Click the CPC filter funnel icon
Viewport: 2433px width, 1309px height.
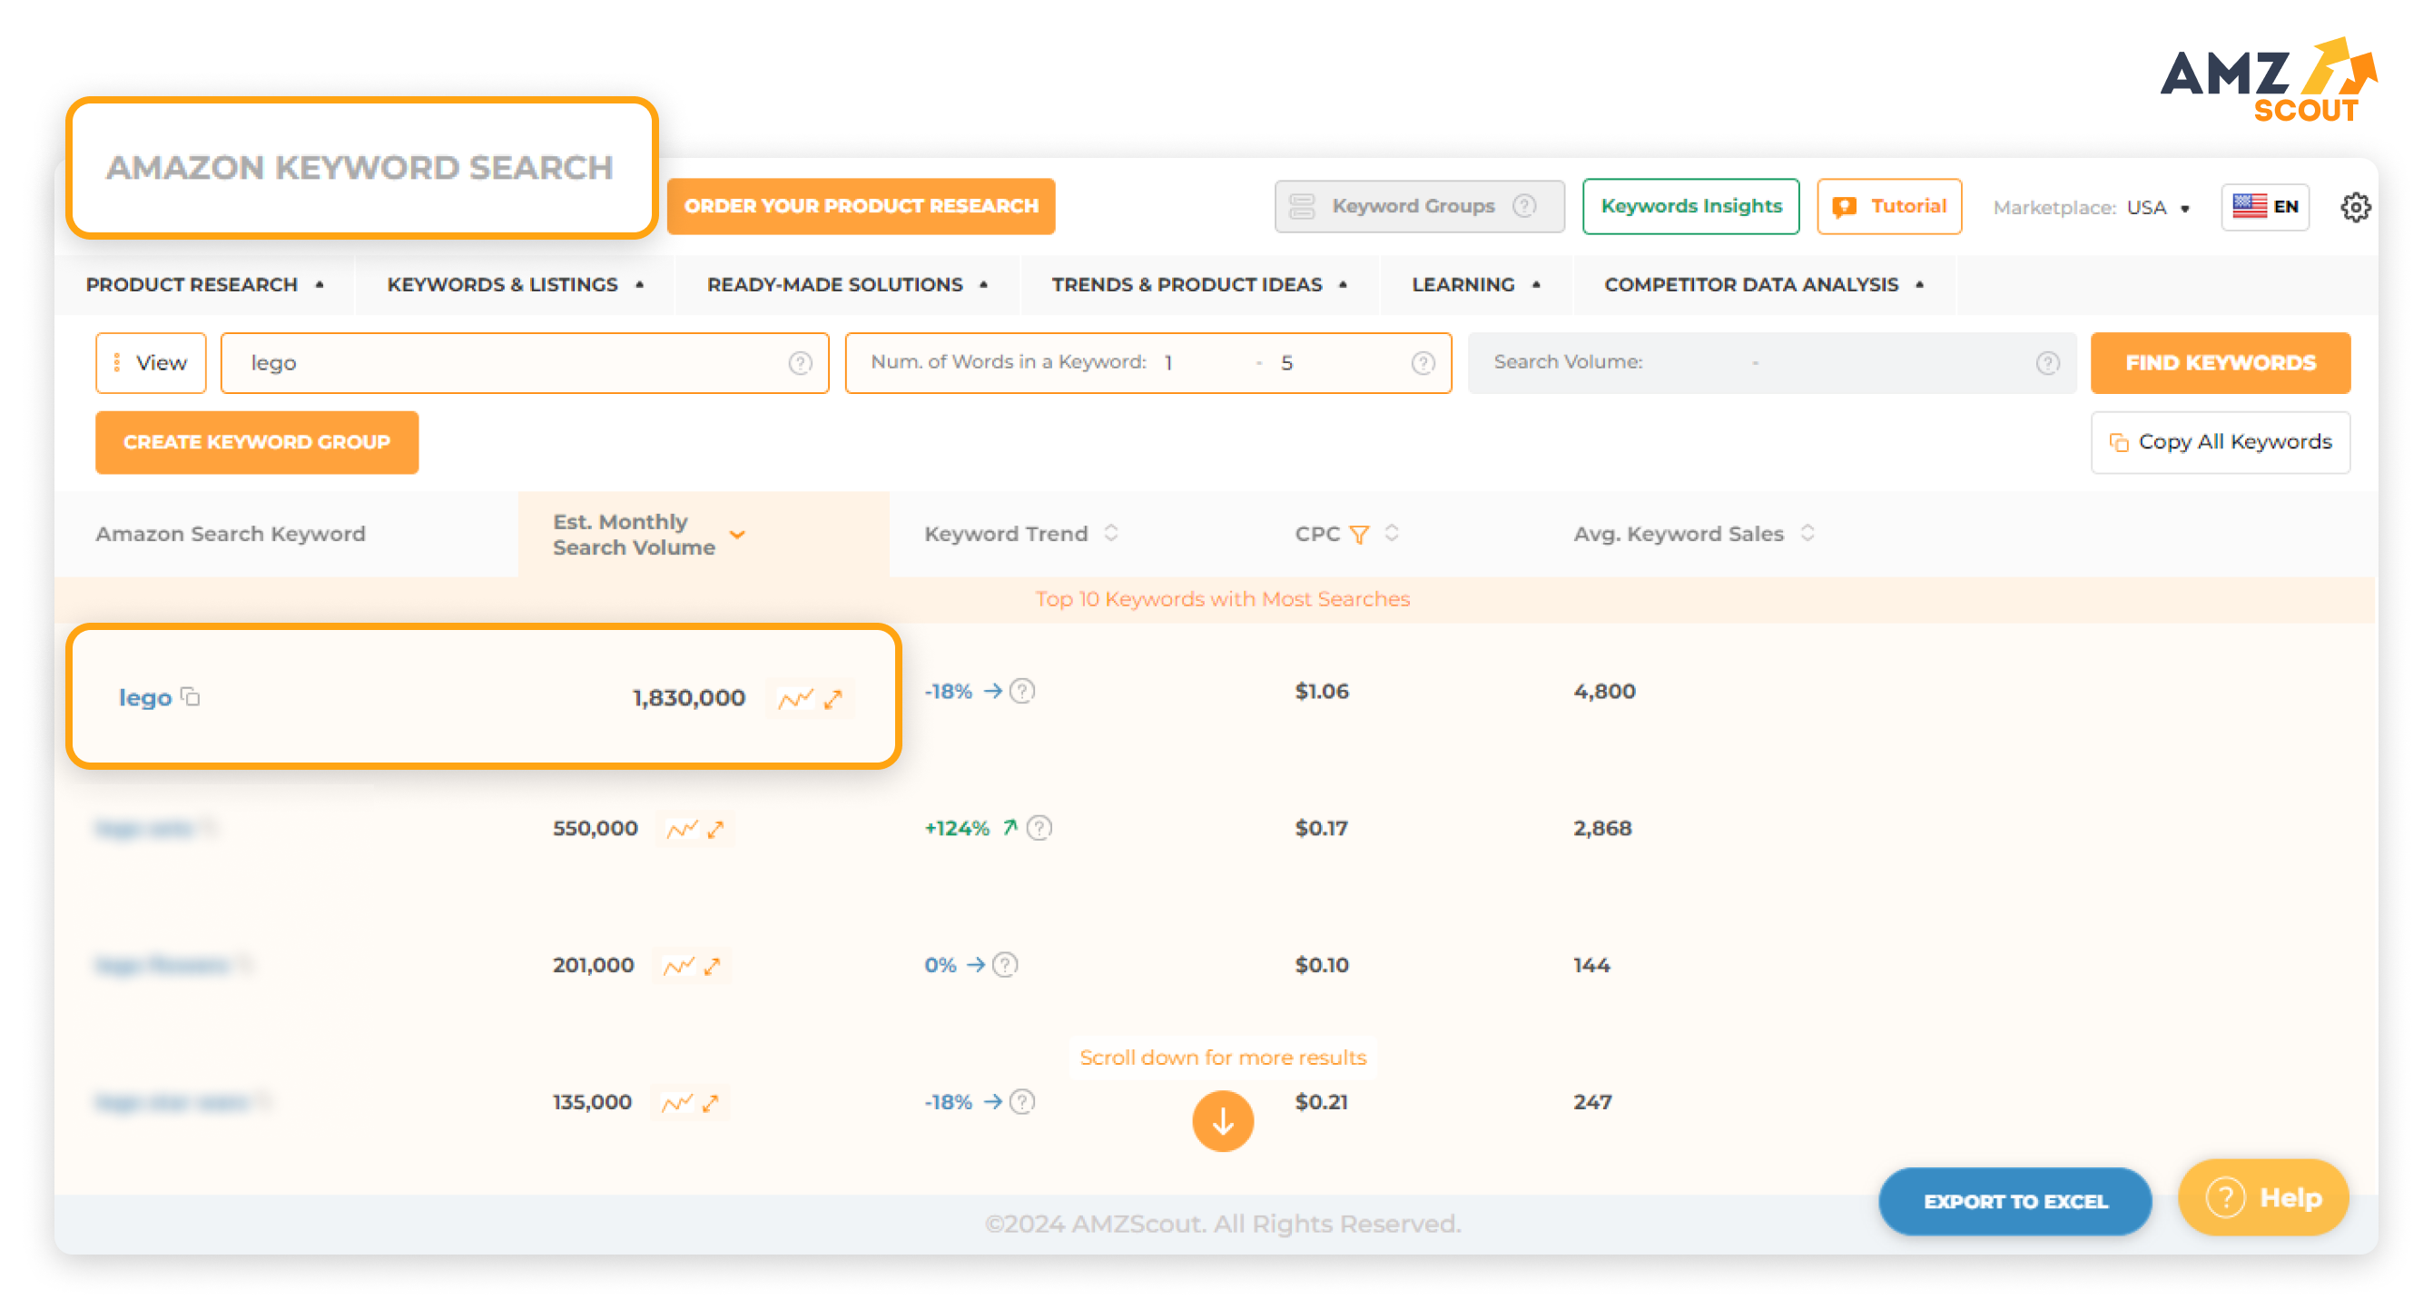(1359, 535)
